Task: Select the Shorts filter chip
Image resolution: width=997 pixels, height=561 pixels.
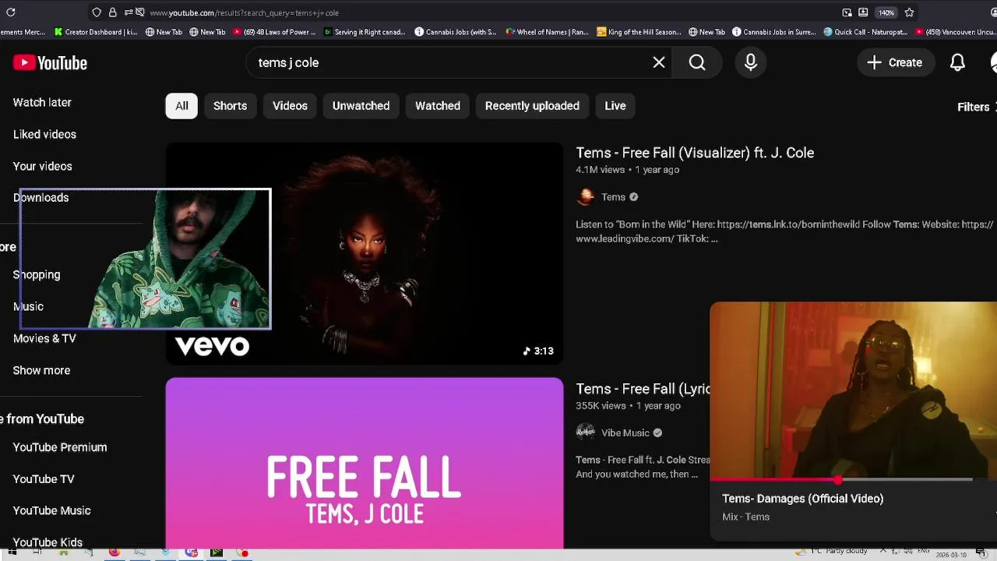Action: pyautogui.click(x=231, y=106)
